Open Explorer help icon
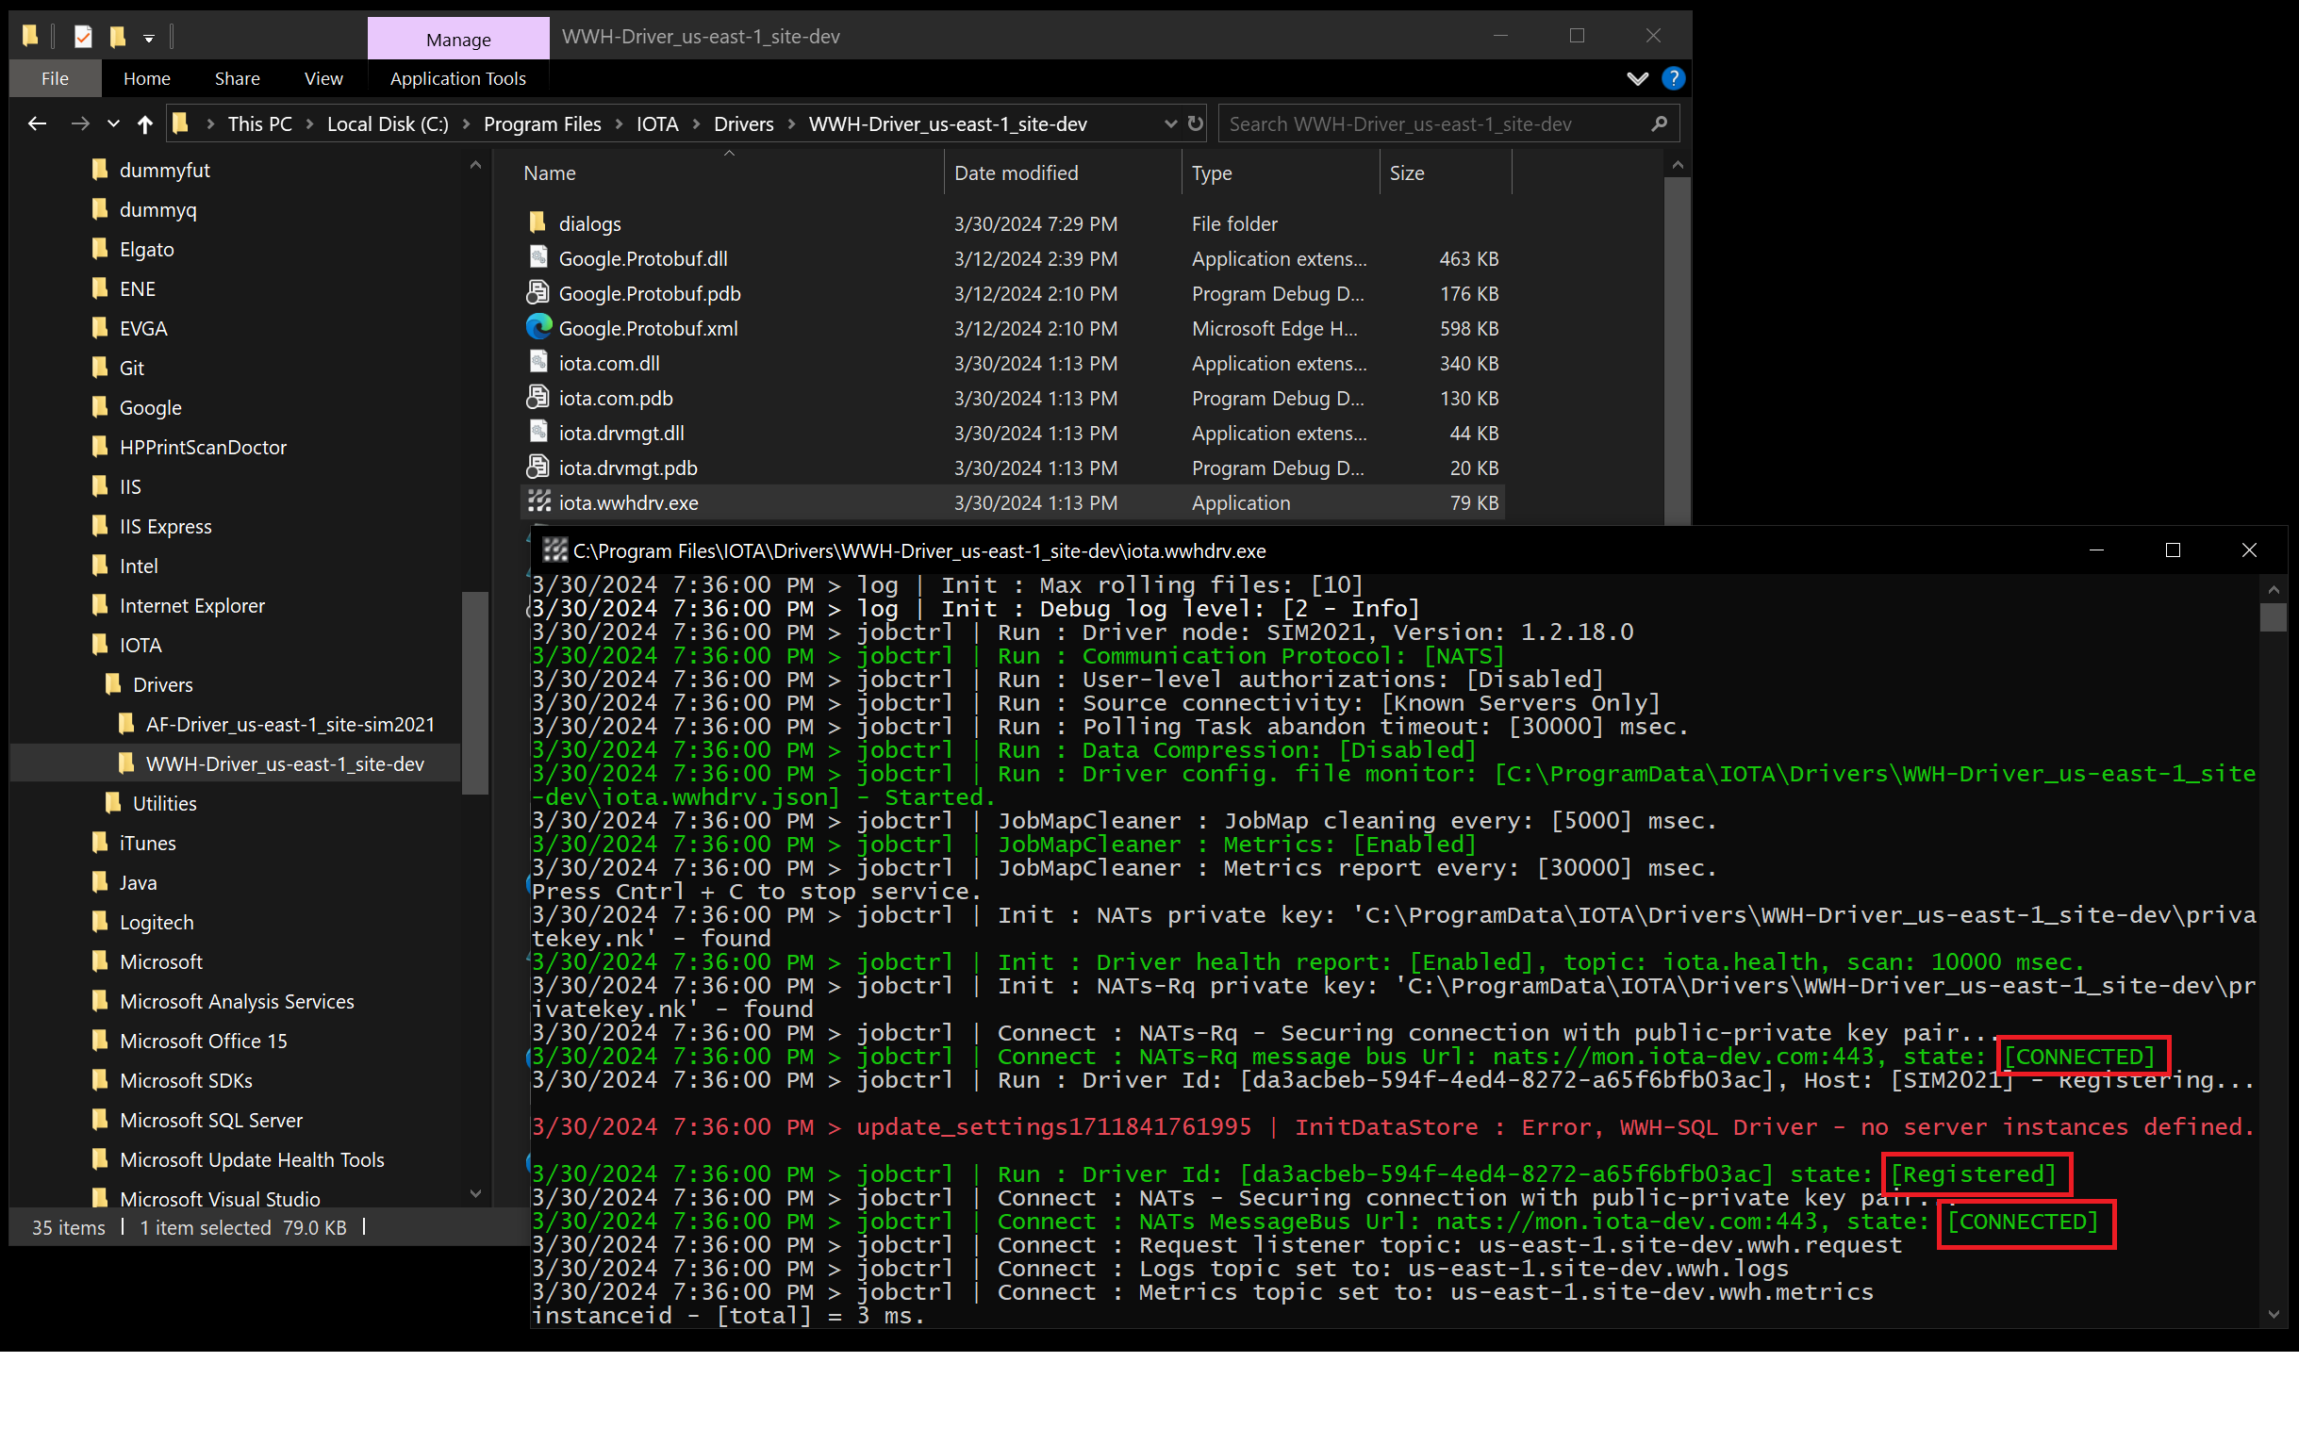Image resolution: width=2299 pixels, height=1444 pixels. pyautogui.click(x=1673, y=78)
